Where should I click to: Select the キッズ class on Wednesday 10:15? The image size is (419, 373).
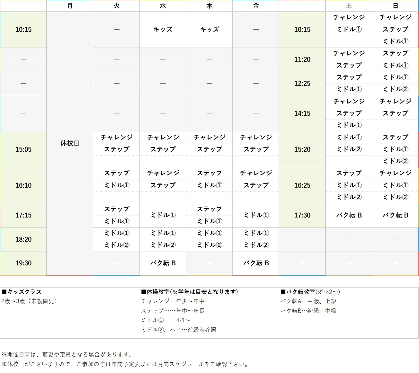(163, 30)
